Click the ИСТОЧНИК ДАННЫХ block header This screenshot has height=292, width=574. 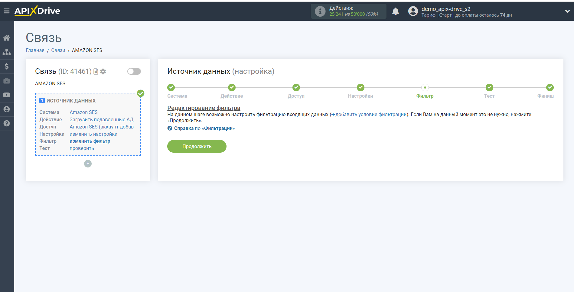tap(71, 101)
